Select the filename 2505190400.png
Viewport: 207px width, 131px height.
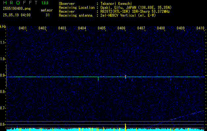(x=17, y=9)
